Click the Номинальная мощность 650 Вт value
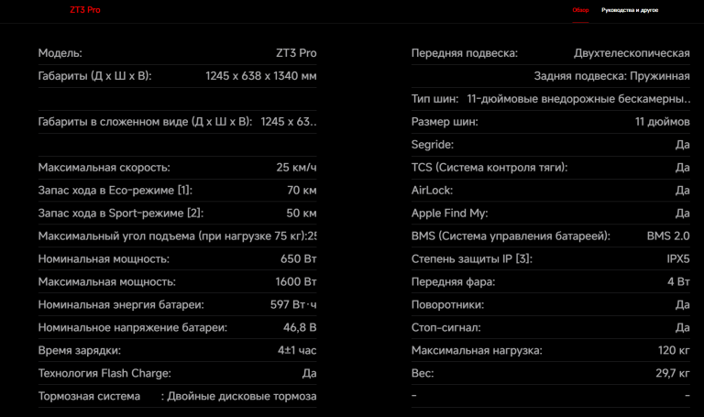Viewport: 704px width, 417px height. point(298,259)
